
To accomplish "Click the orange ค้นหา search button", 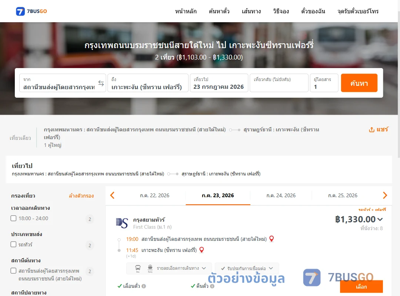I will pos(359,83).
